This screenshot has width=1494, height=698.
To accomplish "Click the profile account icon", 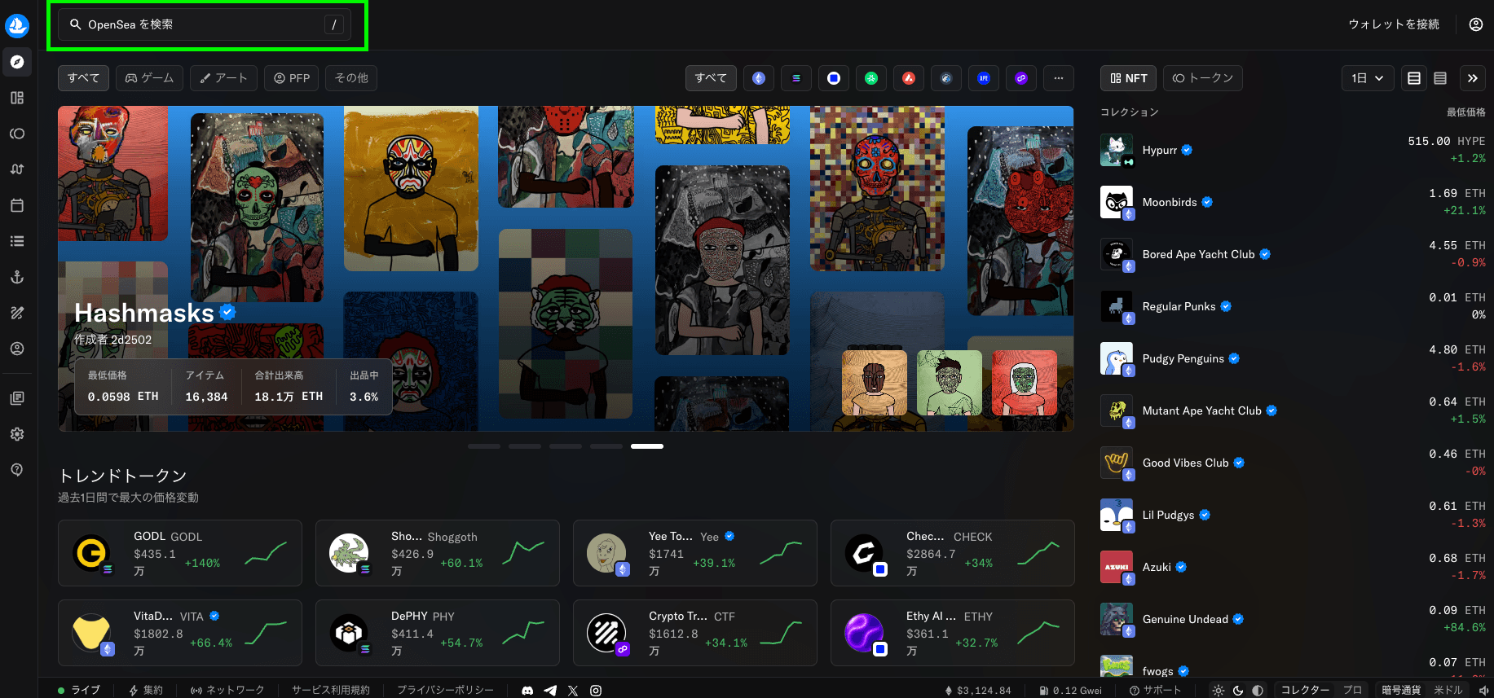I will [x=1475, y=24].
